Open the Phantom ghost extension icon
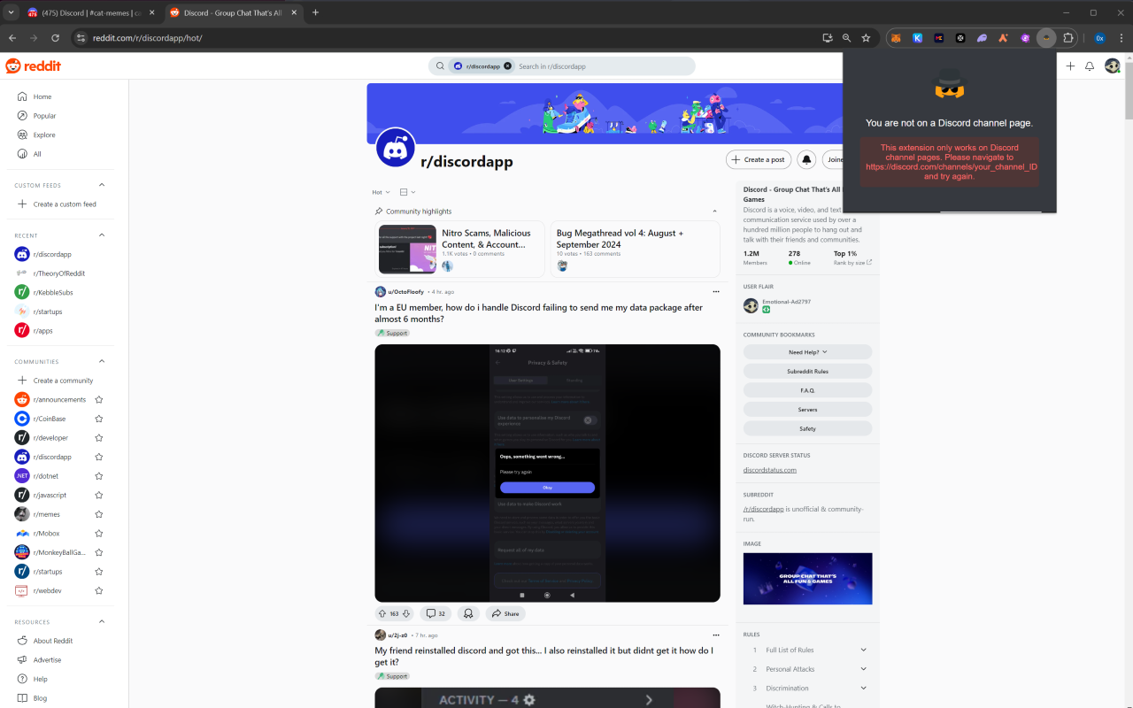This screenshot has width=1133, height=708. pyautogui.click(x=982, y=38)
